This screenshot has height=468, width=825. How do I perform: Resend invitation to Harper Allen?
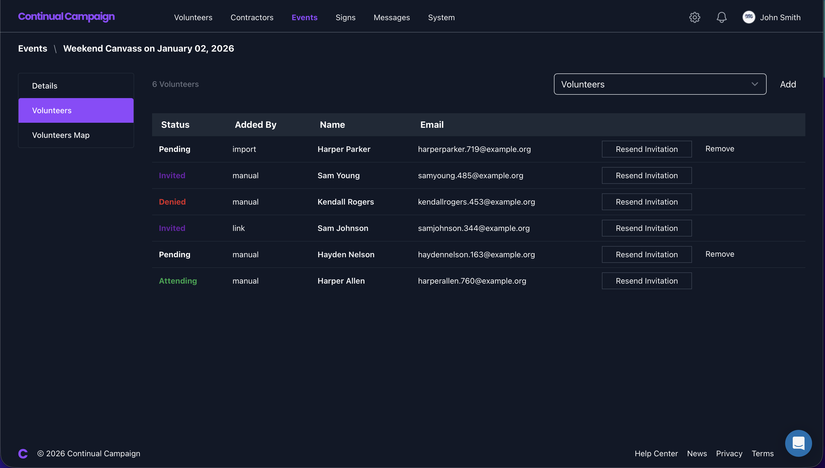(x=647, y=281)
